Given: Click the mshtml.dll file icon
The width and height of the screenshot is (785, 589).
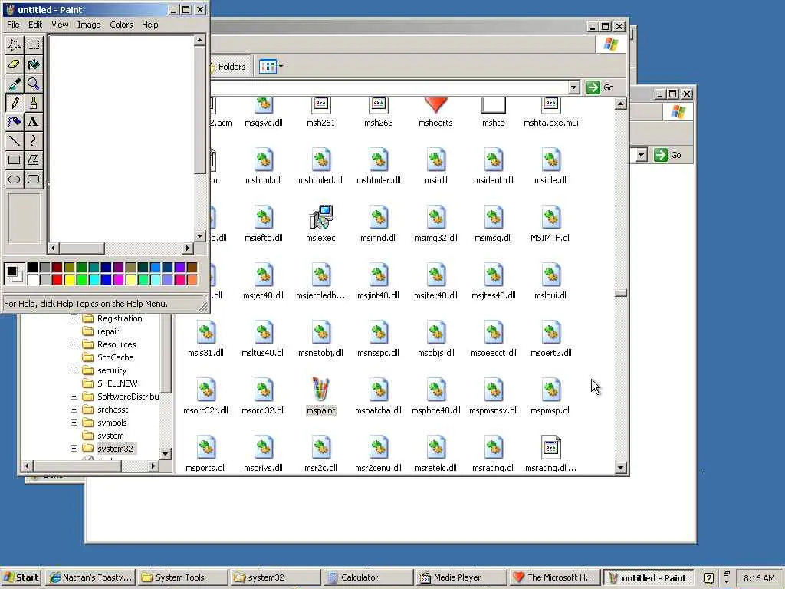Looking at the screenshot, I should pyautogui.click(x=264, y=160).
